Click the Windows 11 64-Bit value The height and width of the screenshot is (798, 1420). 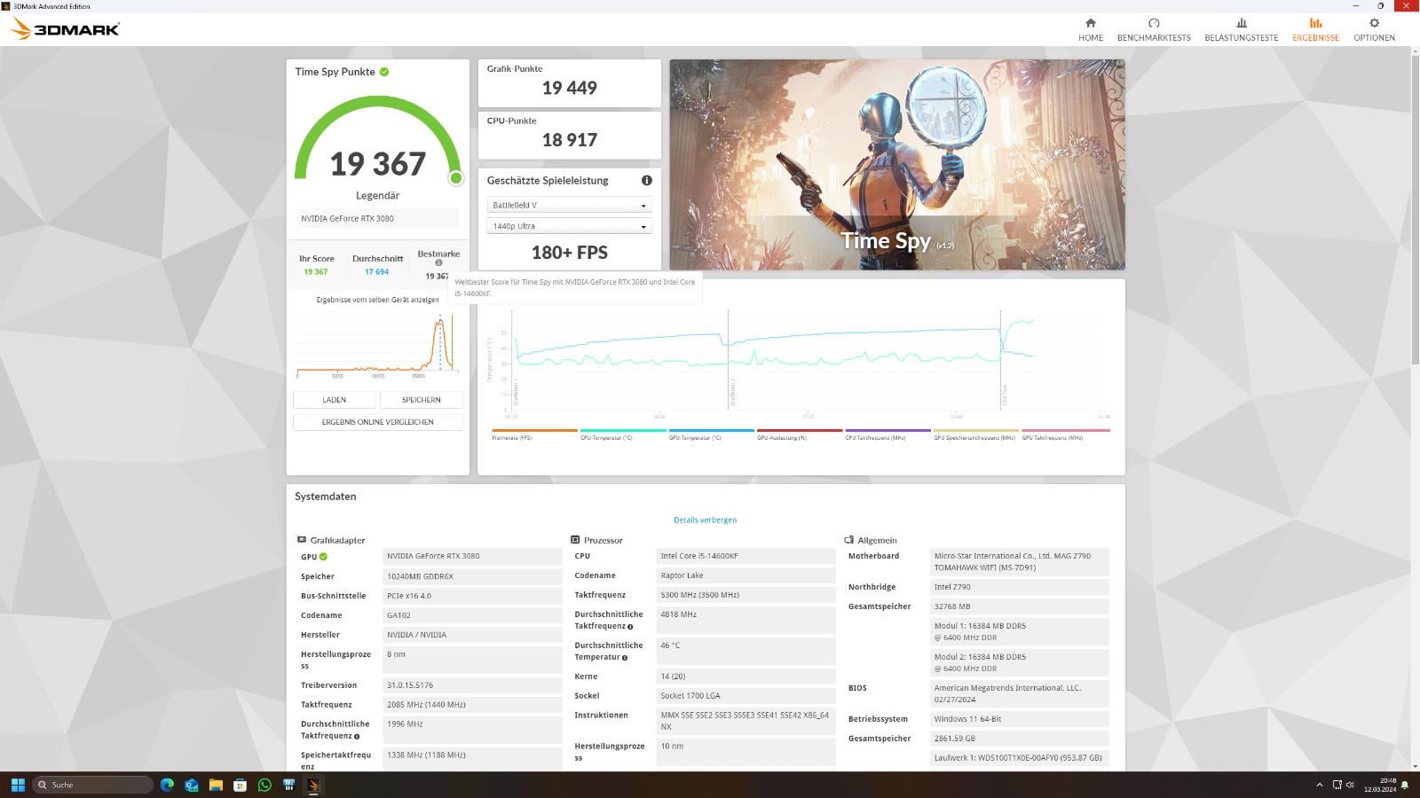[1019, 719]
